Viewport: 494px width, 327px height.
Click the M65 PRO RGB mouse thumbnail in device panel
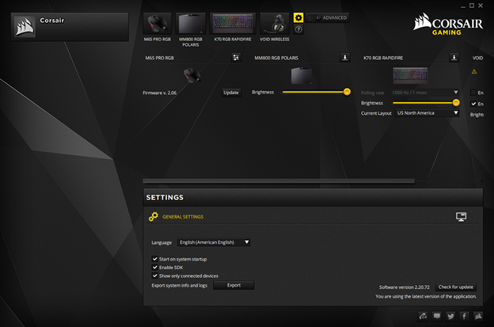[192, 75]
